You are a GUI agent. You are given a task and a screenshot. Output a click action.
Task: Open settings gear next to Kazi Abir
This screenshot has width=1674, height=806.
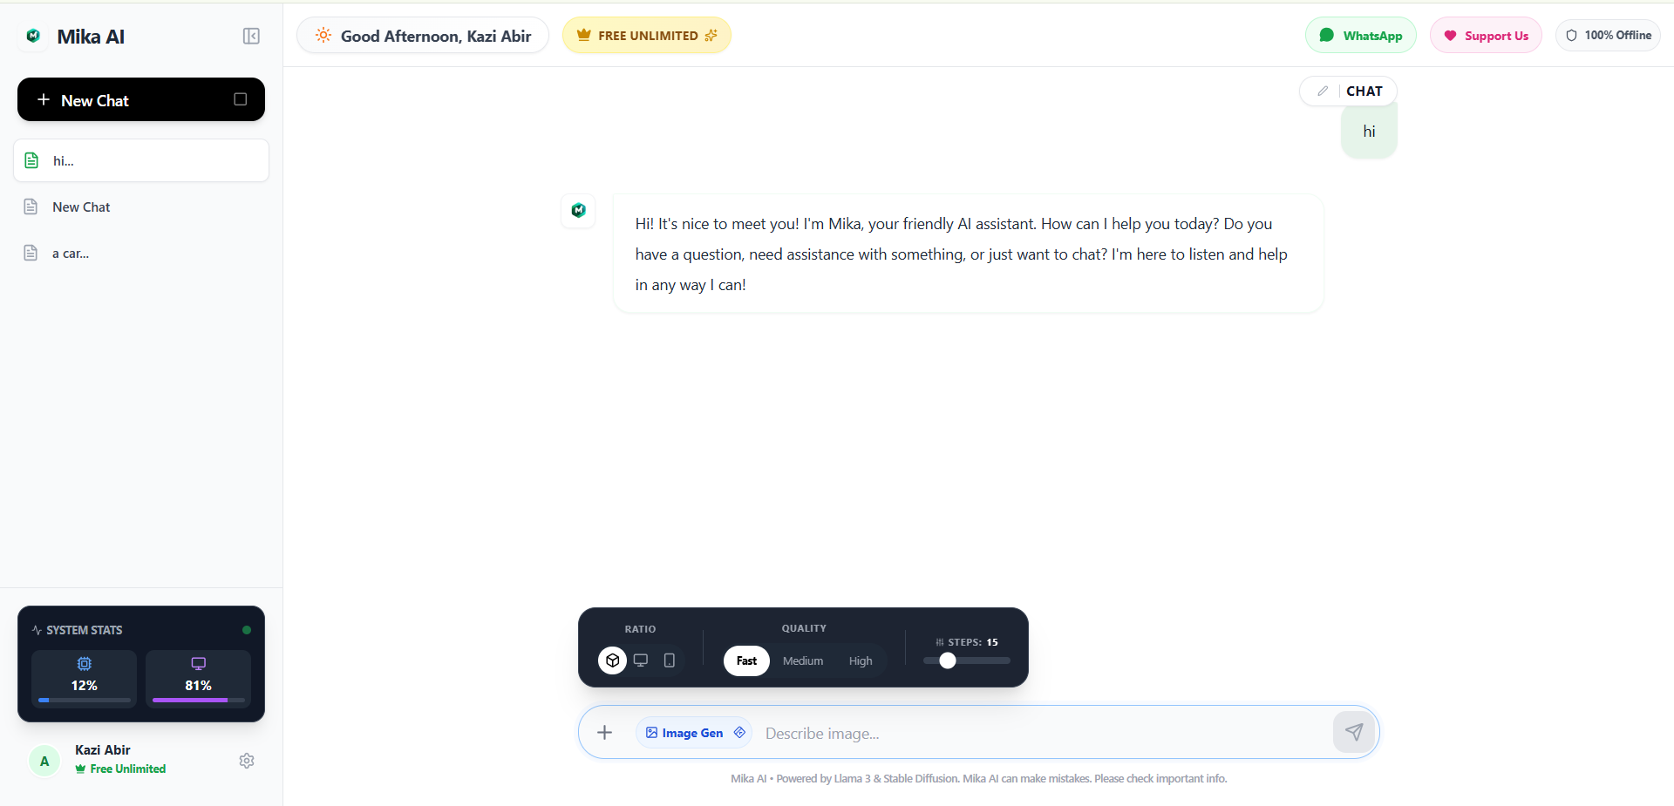click(246, 761)
